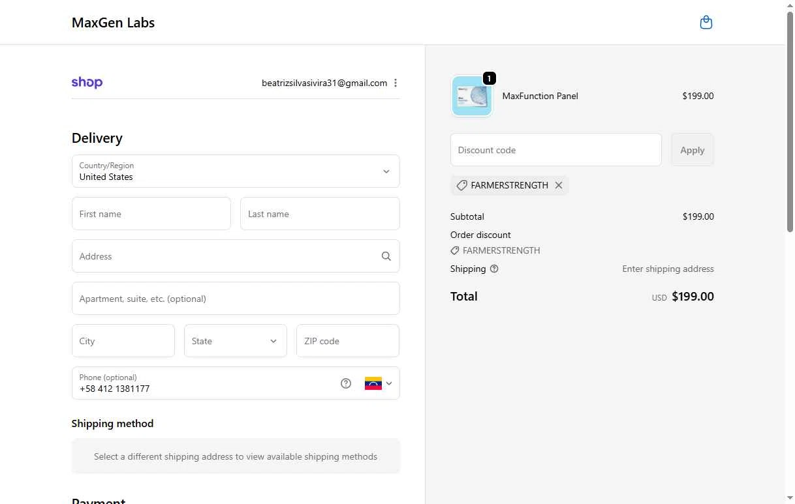Click the address search magnifier icon

[x=386, y=256]
